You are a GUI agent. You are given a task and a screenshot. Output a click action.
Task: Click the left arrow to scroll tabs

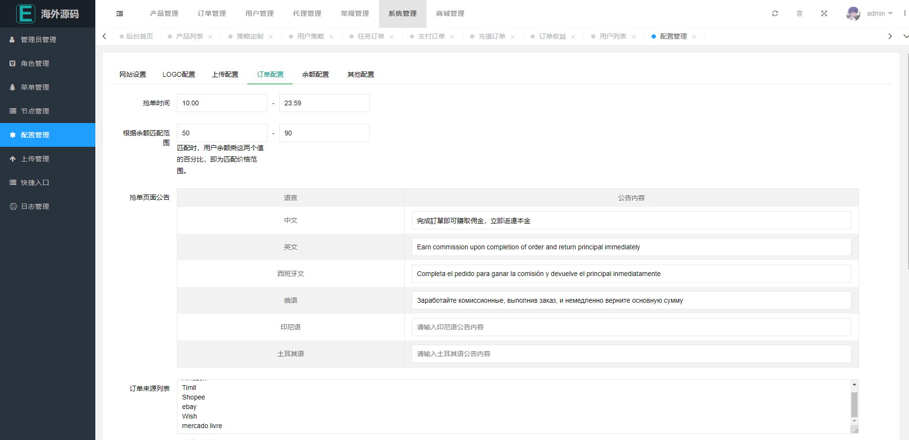[x=104, y=36]
